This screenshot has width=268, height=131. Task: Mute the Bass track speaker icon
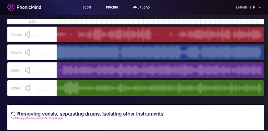(x=27, y=70)
